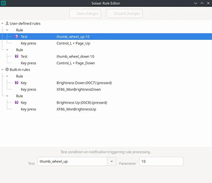Image resolution: width=212 pixels, height=183 pixels.
Task: Click the Parameter field containing 10
Action: coord(161,161)
